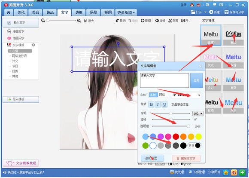Click the 尺寸 resize tool

pyautogui.click(x=186, y=21)
